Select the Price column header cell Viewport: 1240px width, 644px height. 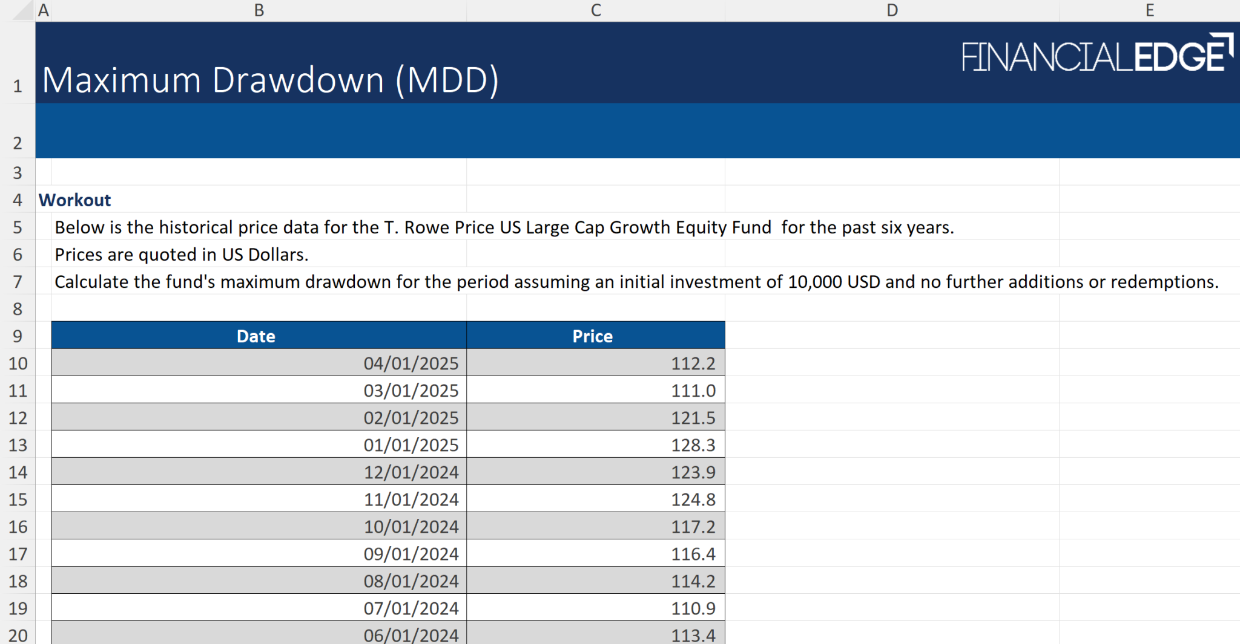click(593, 336)
